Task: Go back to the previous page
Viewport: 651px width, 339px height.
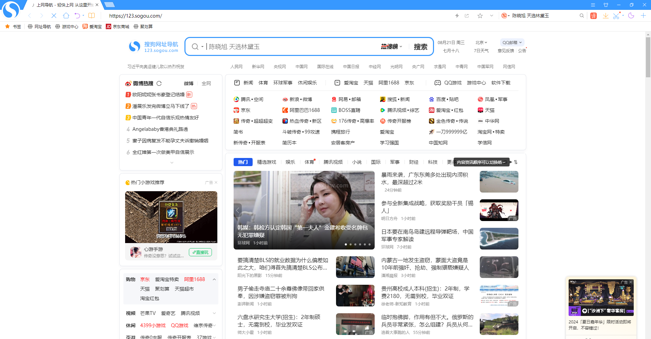Action: pos(29,16)
